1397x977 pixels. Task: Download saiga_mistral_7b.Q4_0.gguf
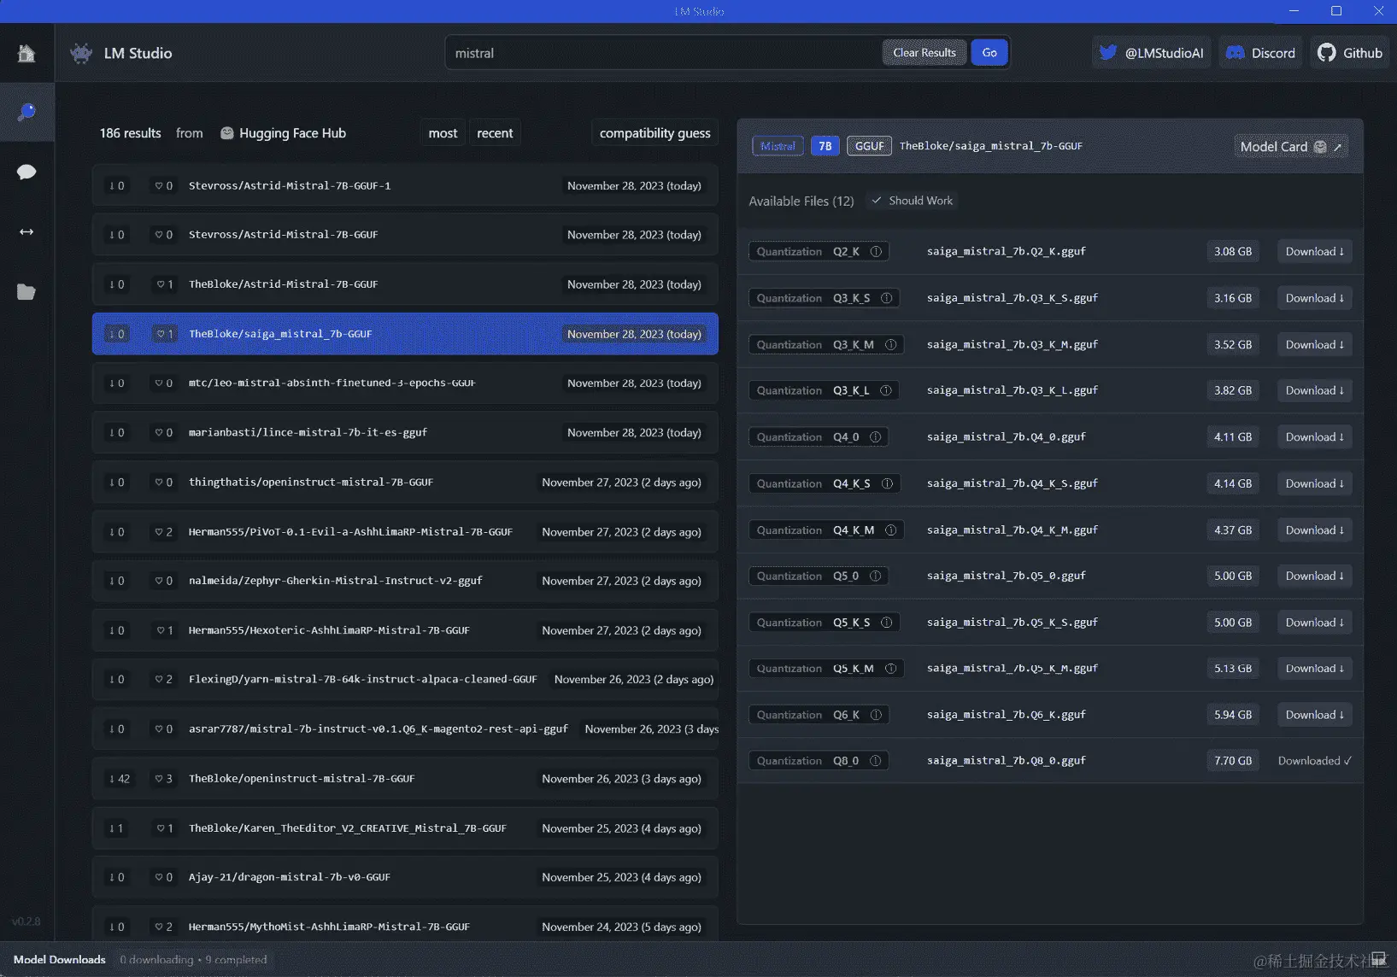click(1315, 437)
